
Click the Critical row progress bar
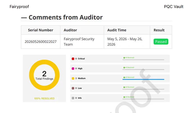[143, 60]
